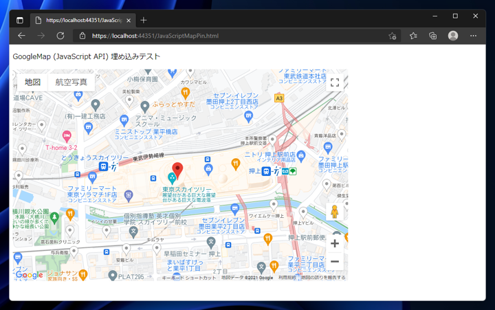Click ニトリ 押上駅前店 shop icon
The width and height of the screenshot is (495, 310).
[301, 156]
